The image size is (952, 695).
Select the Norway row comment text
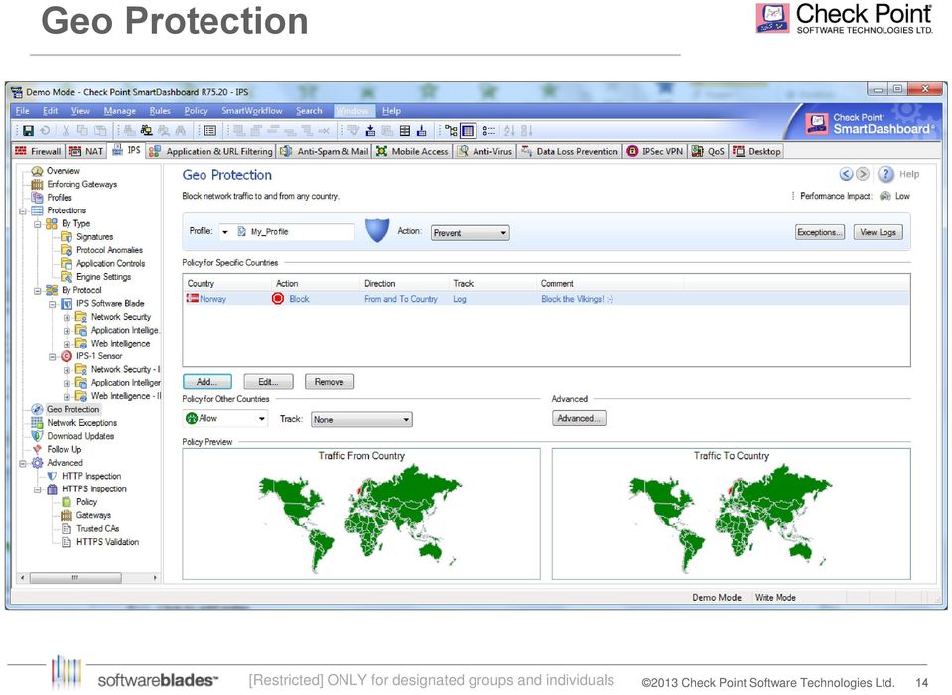tap(577, 299)
